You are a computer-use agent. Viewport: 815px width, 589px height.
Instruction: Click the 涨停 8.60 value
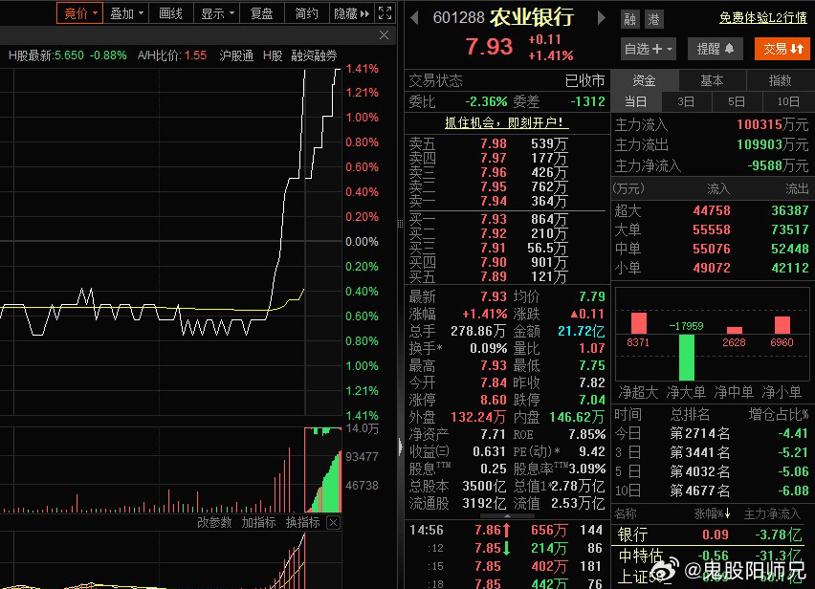pyautogui.click(x=494, y=400)
